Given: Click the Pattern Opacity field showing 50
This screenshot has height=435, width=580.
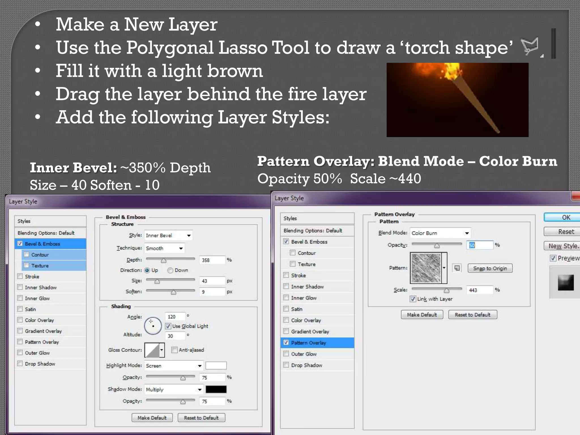Looking at the screenshot, I should pos(479,245).
